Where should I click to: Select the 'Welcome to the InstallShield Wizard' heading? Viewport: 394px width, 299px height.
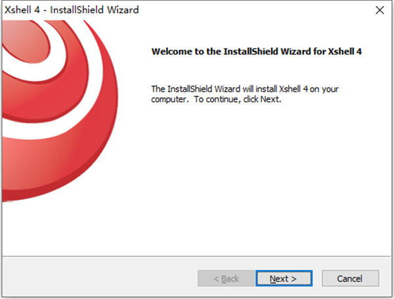(257, 51)
